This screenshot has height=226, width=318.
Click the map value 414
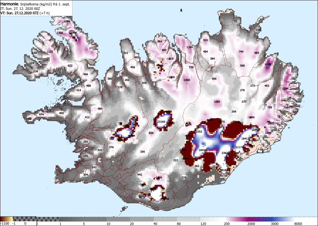(79, 90)
